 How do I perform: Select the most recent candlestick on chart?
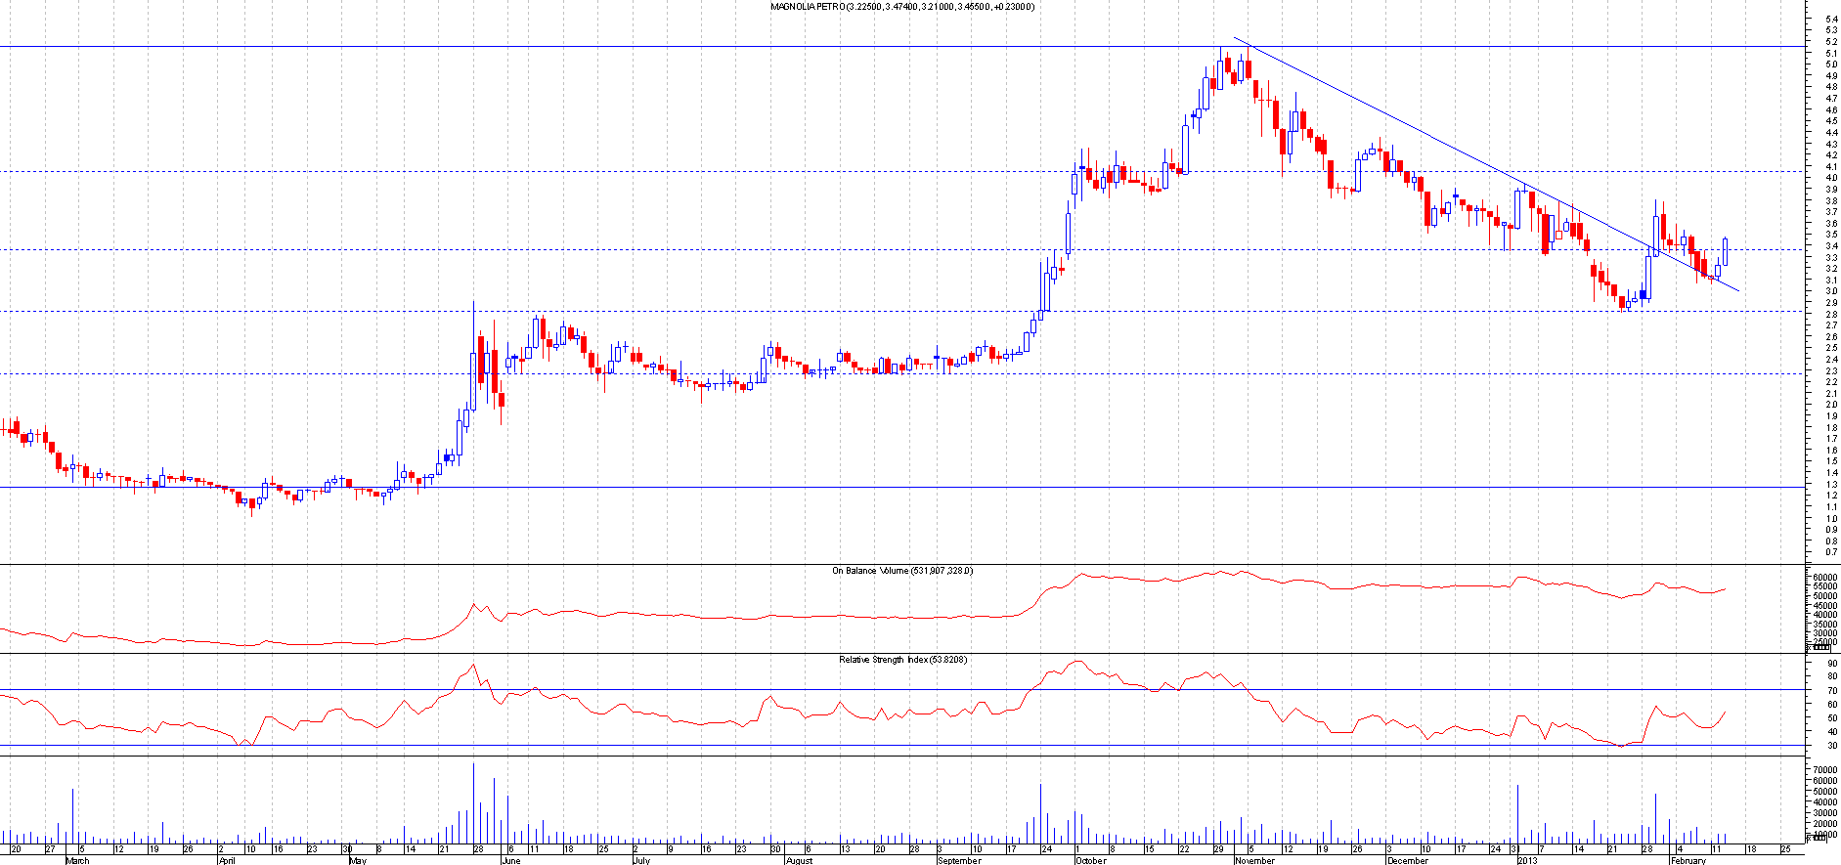(x=1726, y=251)
